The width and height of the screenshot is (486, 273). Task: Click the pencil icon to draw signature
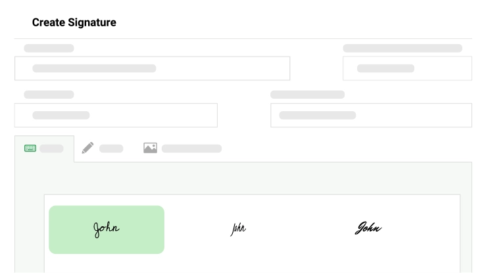pyautogui.click(x=87, y=149)
